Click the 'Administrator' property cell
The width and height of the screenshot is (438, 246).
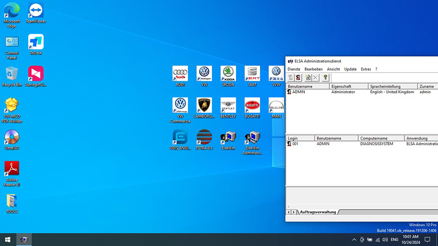point(343,92)
